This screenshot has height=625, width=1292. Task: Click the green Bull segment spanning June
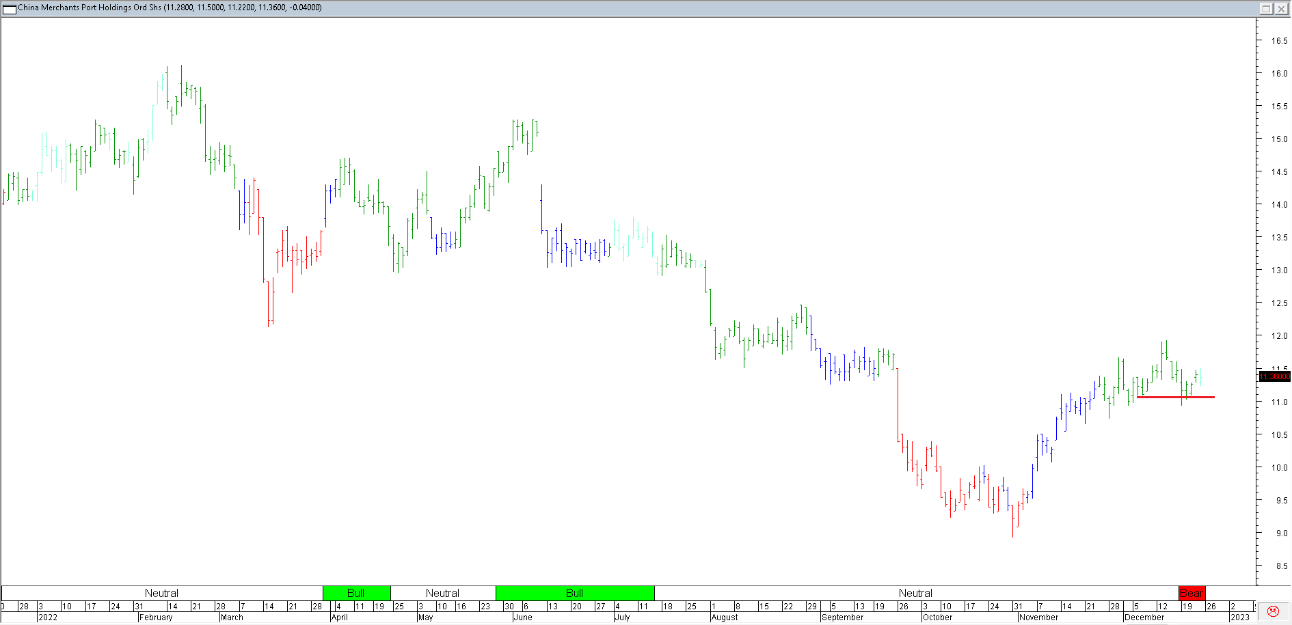(x=575, y=593)
